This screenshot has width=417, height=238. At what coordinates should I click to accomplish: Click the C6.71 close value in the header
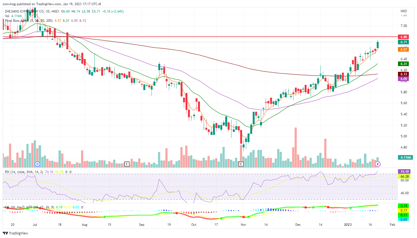pyautogui.click(x=96, y=11)
